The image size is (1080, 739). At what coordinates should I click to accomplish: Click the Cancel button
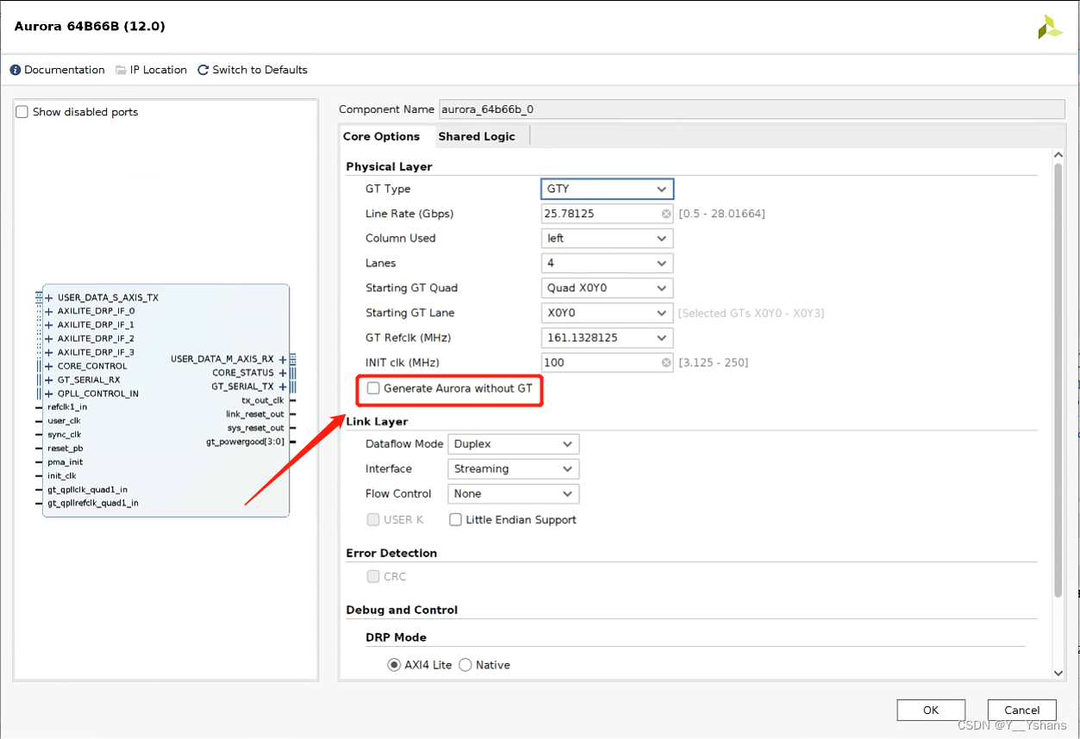pos(1022,711)
